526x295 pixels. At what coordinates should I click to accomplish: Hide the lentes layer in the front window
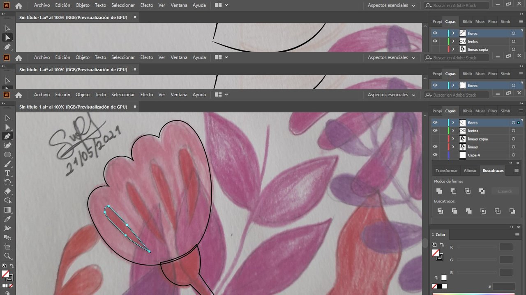(435, 131)
